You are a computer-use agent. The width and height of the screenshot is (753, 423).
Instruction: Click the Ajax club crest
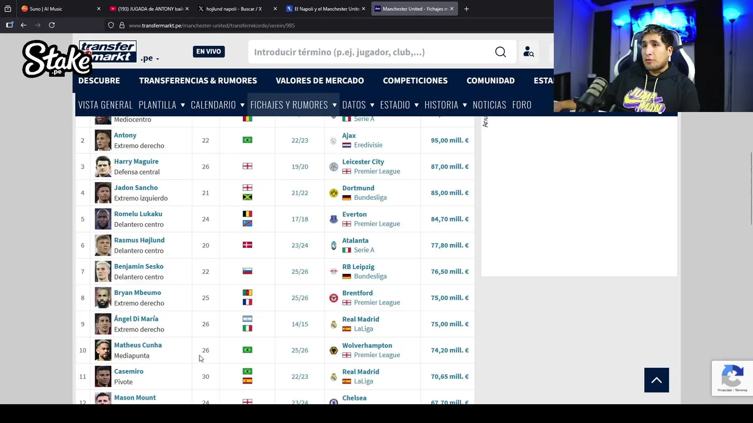pos(334,140)
